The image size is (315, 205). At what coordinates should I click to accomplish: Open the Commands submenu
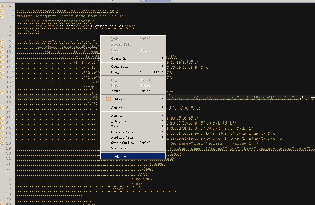tap(133, 58)
